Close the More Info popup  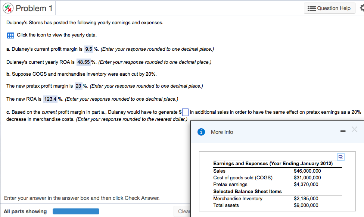pyautogui.click(x=355, y=129)
